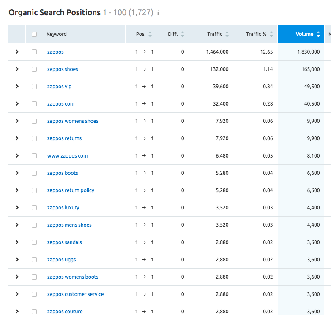
Task: Sort by the Traffic % column arrows
Action: pos(271,34)
